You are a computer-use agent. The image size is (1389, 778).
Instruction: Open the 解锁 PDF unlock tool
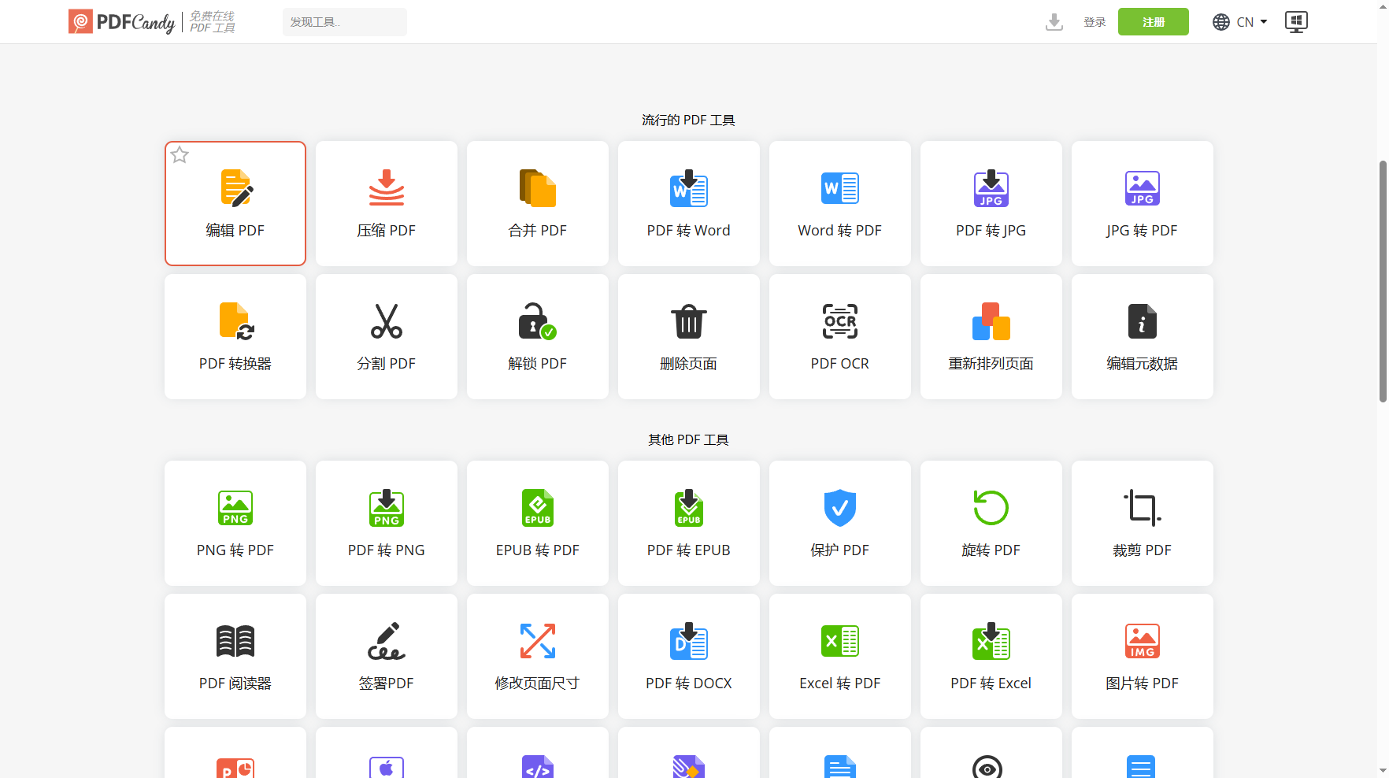[x=537, y=322]
